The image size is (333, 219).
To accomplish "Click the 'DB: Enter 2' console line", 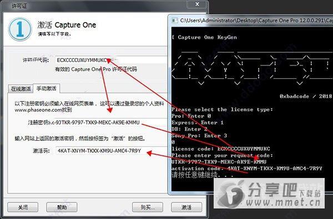I will click(189, 129).
